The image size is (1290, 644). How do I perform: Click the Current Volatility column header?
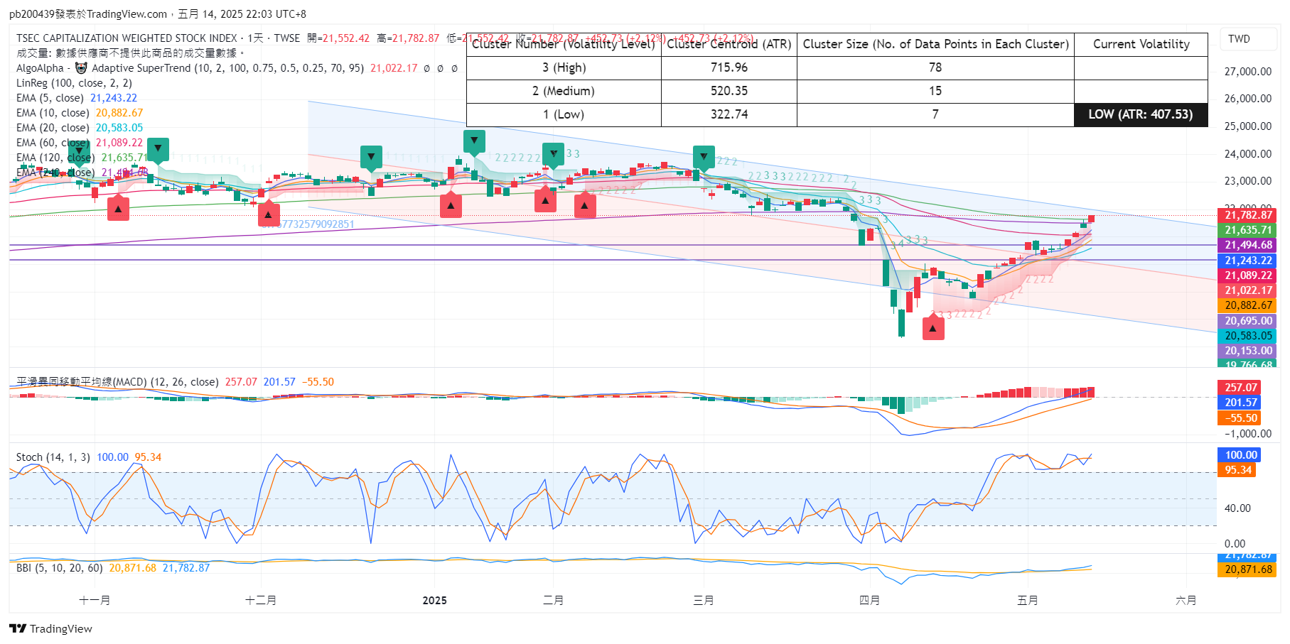point(1141,44)
